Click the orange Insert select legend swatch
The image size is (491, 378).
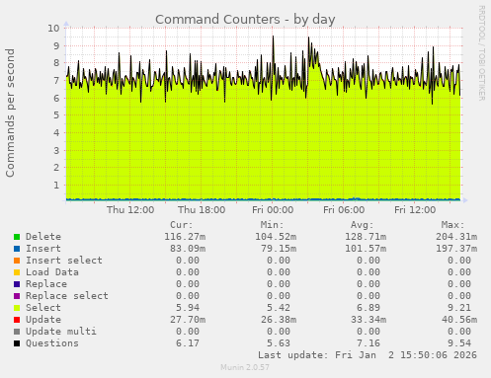17,261
